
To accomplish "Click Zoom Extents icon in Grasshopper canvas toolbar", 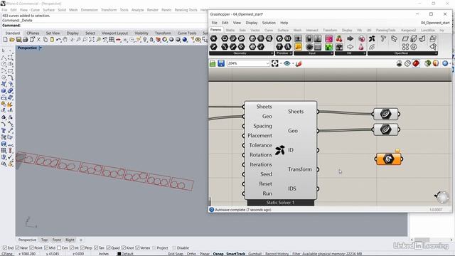I will click(x=275, y=63).
